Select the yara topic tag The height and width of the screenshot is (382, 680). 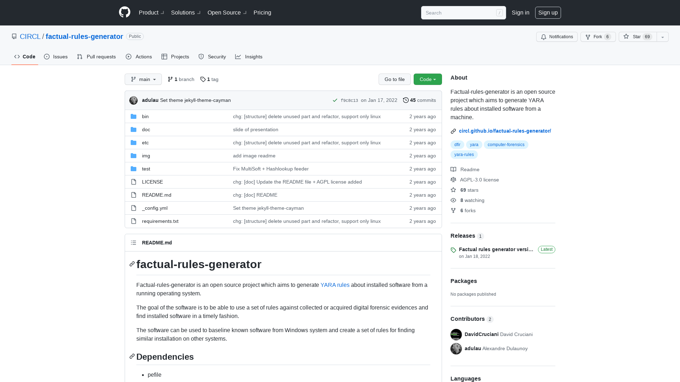(474, 145)
